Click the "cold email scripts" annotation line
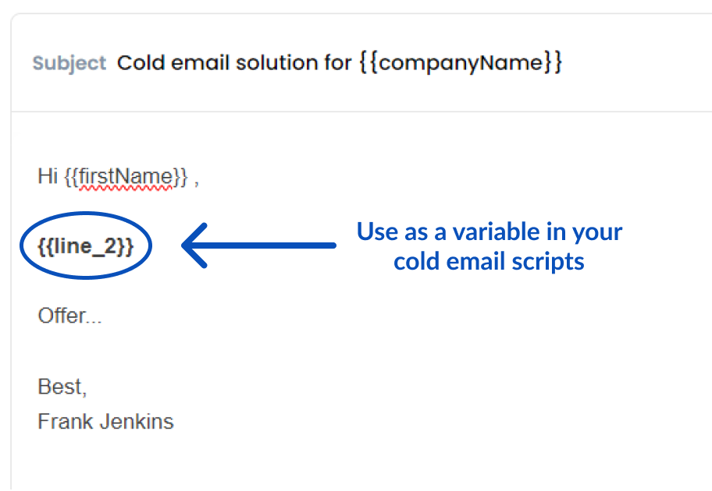 489,261
